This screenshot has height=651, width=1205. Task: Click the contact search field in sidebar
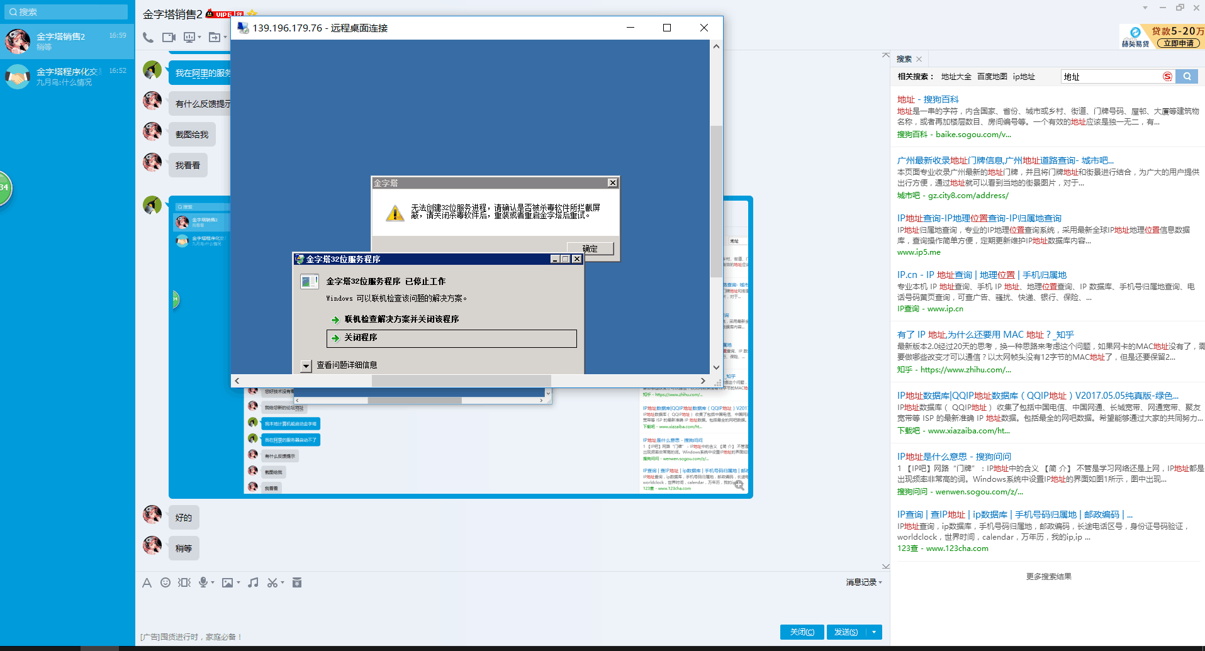click(66, 12)
